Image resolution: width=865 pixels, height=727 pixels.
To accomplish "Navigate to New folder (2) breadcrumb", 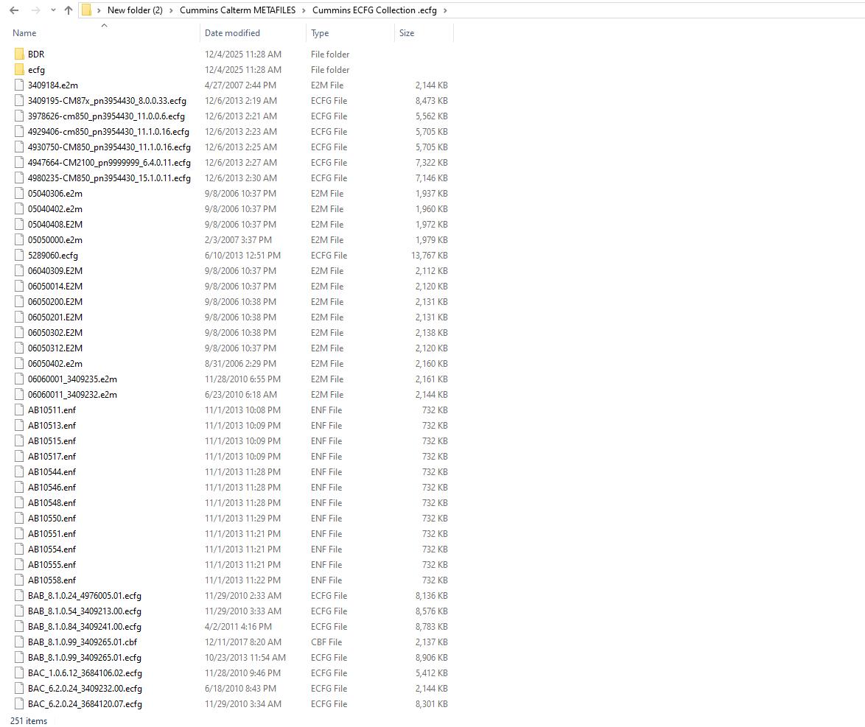I will pyautogui.click(x=135, y=10).
